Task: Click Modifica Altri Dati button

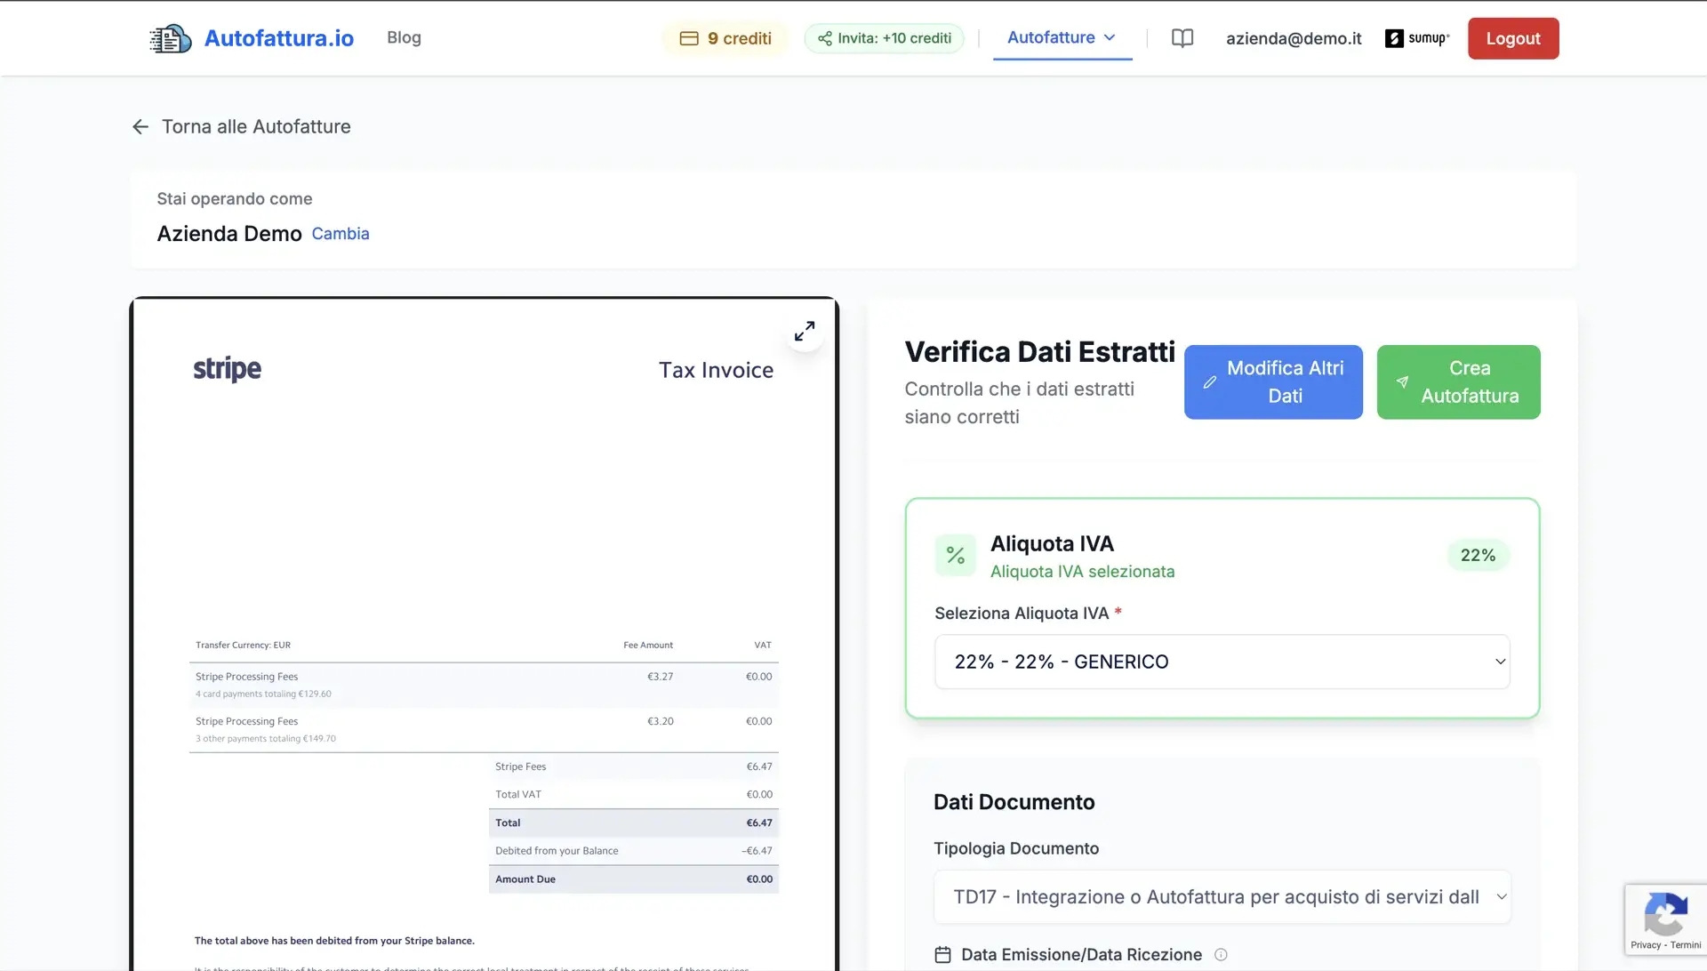Action: [x=1273, y=382]
